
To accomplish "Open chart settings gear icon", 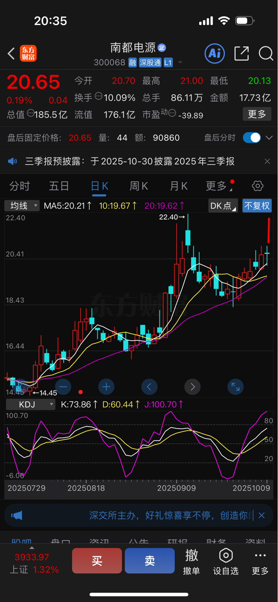I will tap(258, 186).
